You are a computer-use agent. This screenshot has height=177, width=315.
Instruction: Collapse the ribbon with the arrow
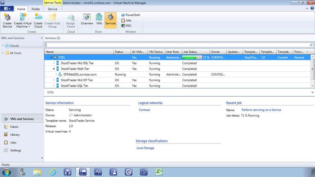tap(307, 8)
